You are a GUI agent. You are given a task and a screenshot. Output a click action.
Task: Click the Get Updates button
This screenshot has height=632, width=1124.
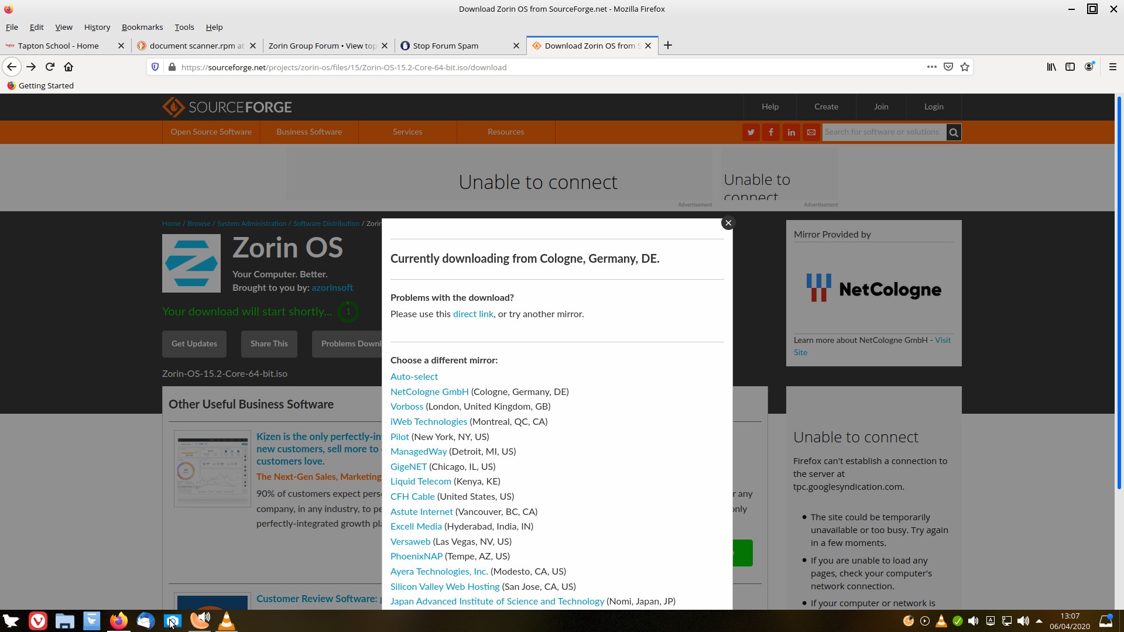tap(194, 344)
